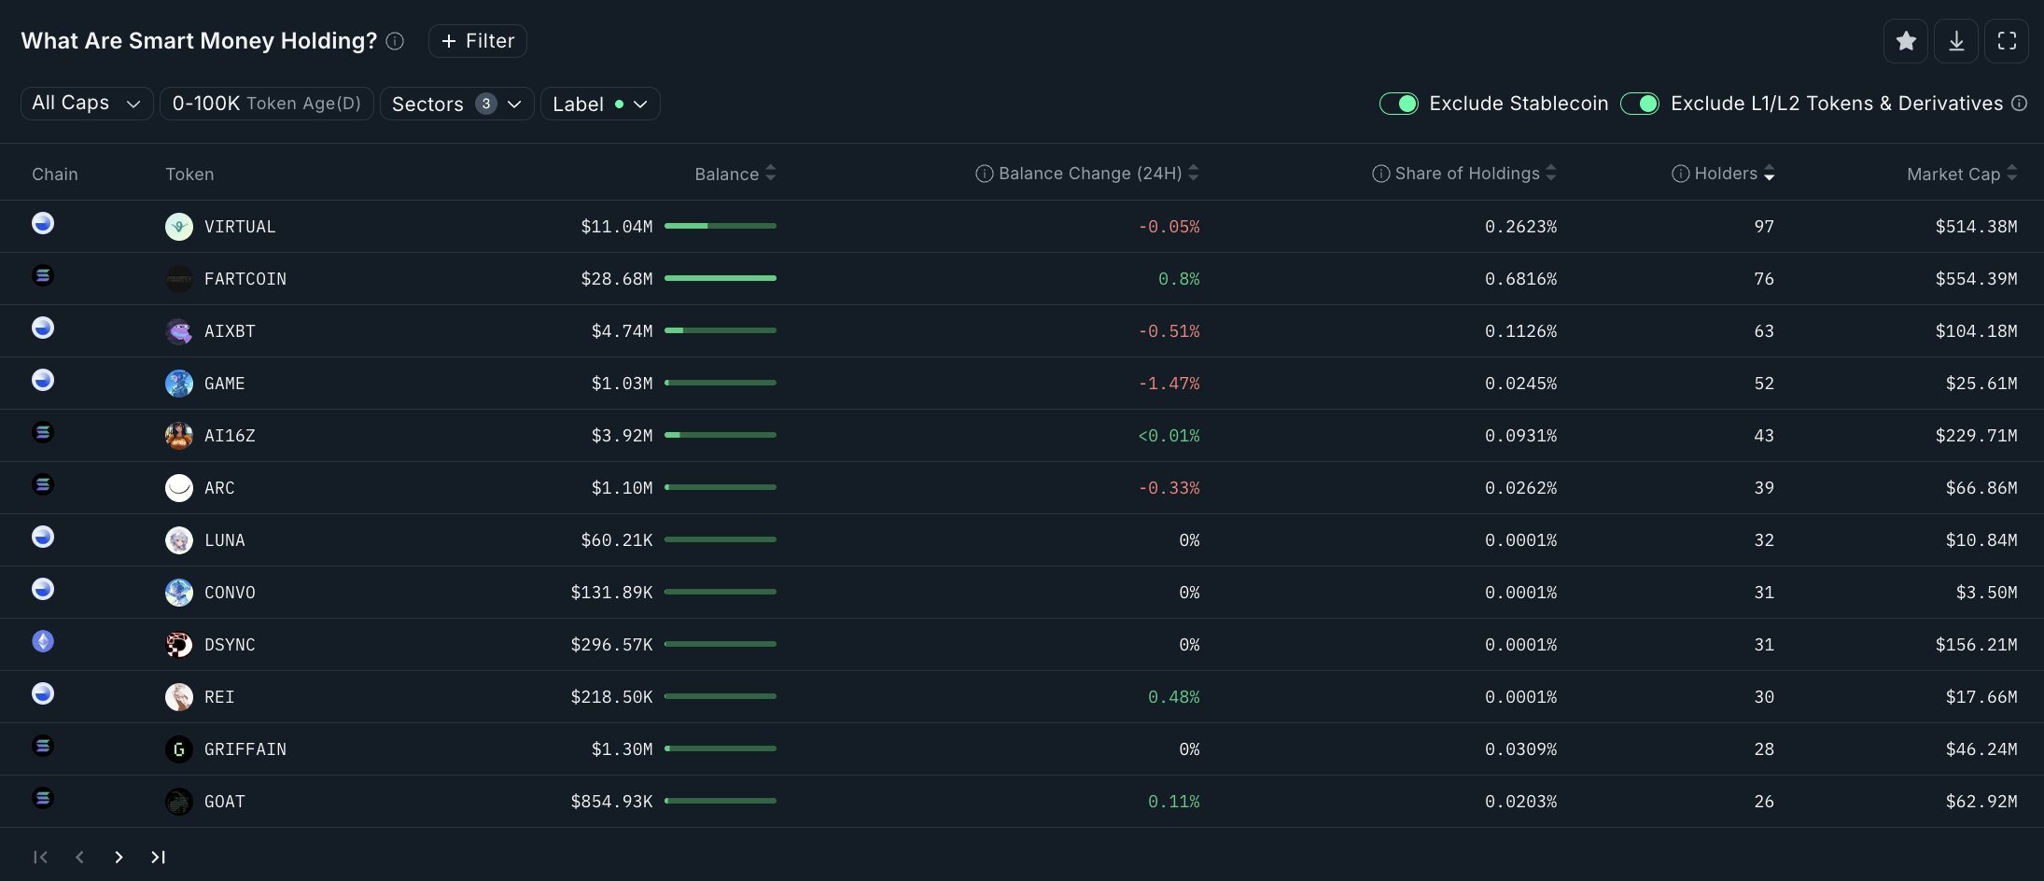Open the All Caps dropdown
The width and height of the screenshot is (2044, 881).
(86, 104)
